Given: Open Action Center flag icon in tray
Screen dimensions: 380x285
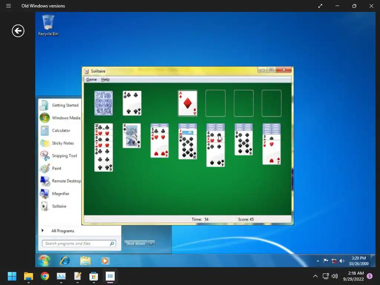Looking at the screenshot, I should 326,261.
